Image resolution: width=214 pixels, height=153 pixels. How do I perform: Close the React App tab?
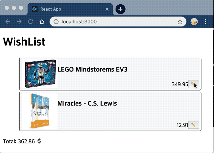tap(107, 9)
